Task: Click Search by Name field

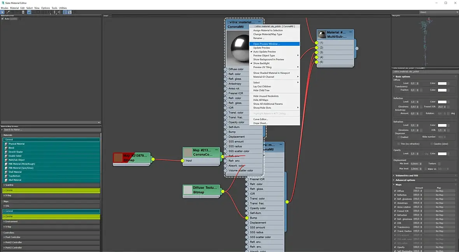Action: (51, 130)
